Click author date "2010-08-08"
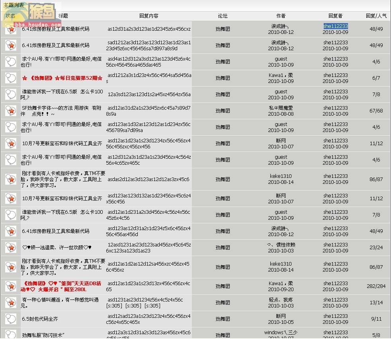Viewport: 391px width, 339px height. [281, 114]
